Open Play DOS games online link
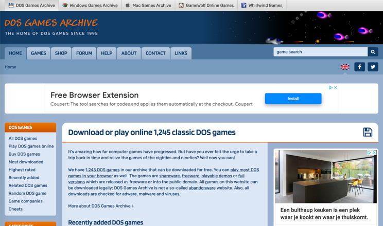Screen dimensions: 383x226 pos(31,146)
